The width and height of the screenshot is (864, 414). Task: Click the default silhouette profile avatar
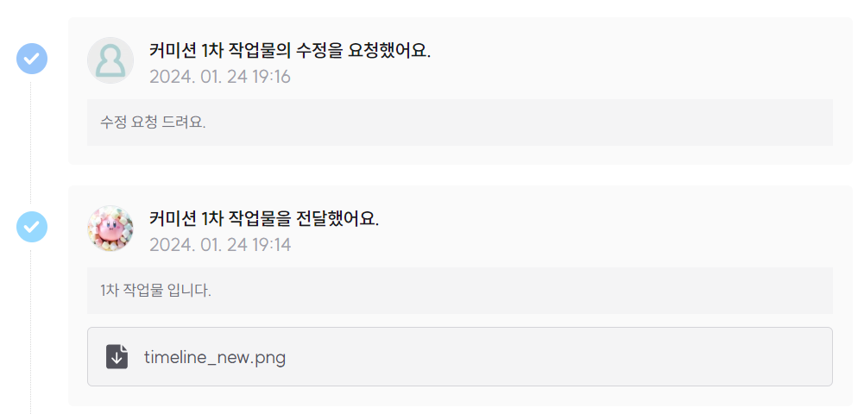pyautogui.click(x=110, y=60)
